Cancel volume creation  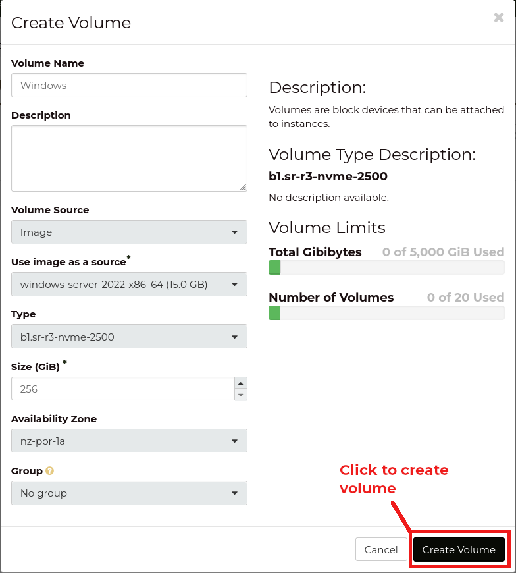pyautogui.click(x=382, y=549)
